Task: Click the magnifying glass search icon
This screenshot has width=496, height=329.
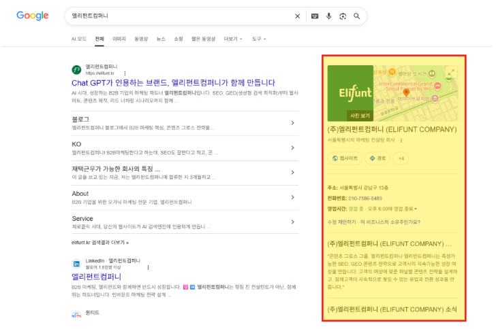Action: coord(357,16)
